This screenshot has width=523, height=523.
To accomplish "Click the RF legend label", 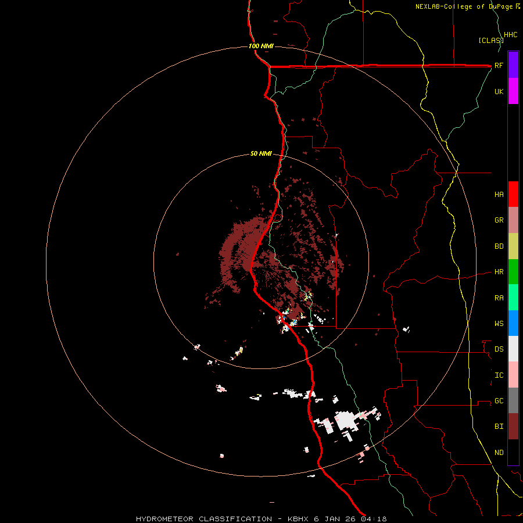I will pos(499,65).
